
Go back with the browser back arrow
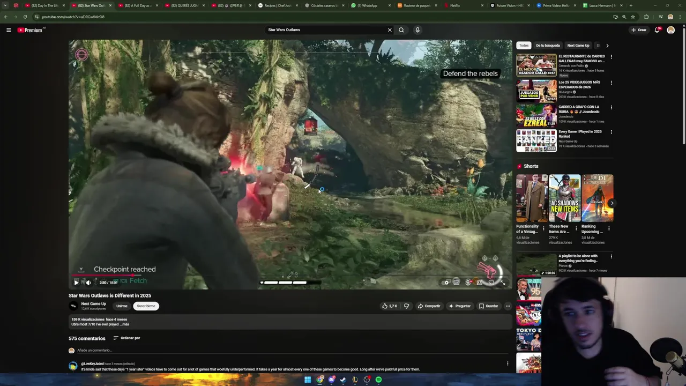[x=6, y=17]
